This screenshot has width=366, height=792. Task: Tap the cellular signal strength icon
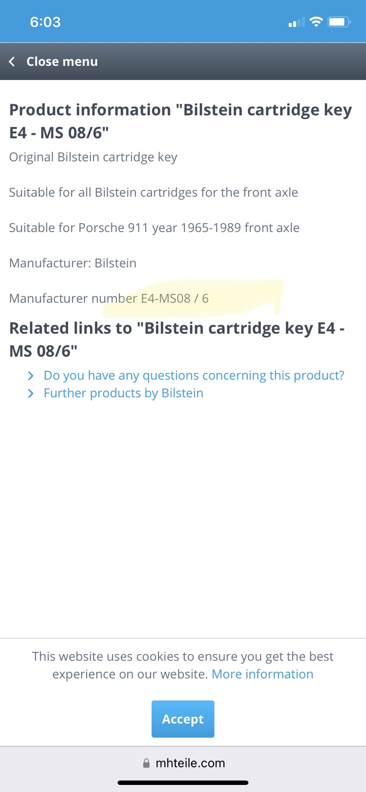297,23
